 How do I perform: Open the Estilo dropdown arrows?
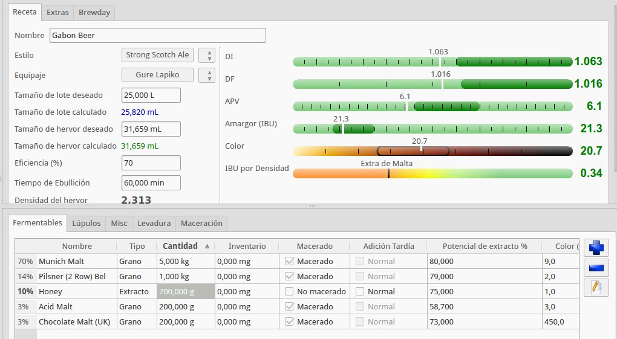click(x=209, y=55)
